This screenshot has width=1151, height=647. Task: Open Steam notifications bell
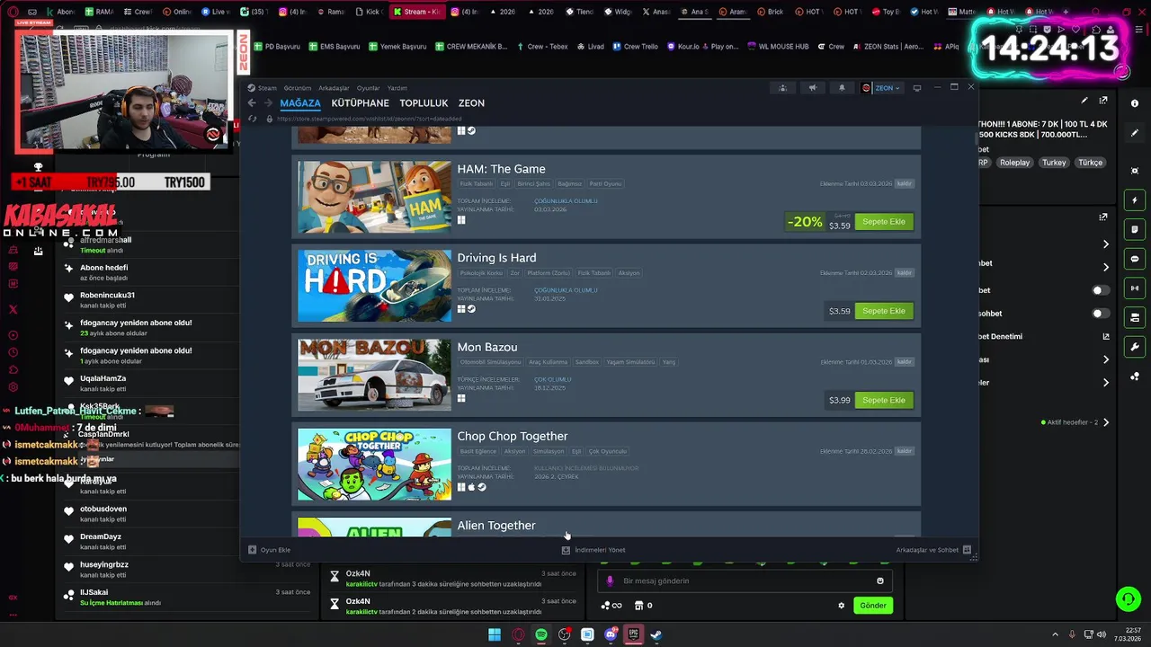tap(842, 88)
